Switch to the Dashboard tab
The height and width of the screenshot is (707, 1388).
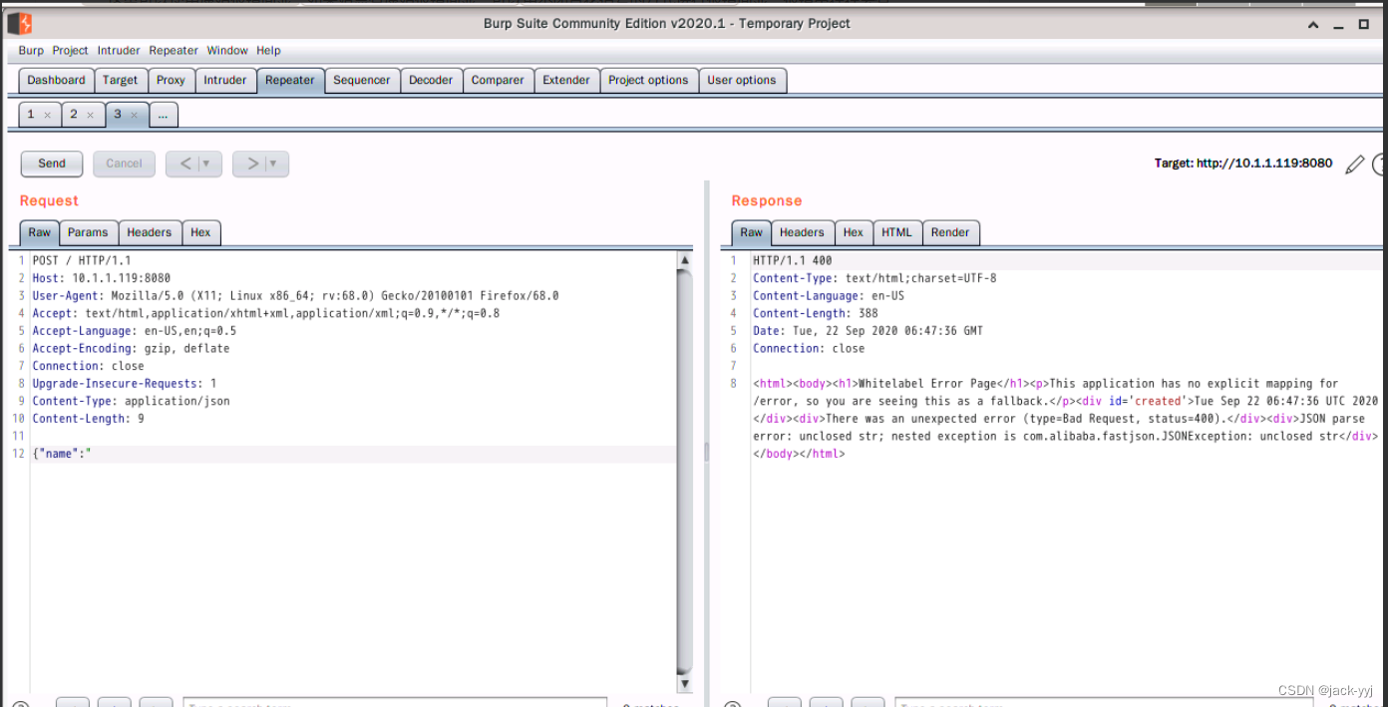coord(56,81)
